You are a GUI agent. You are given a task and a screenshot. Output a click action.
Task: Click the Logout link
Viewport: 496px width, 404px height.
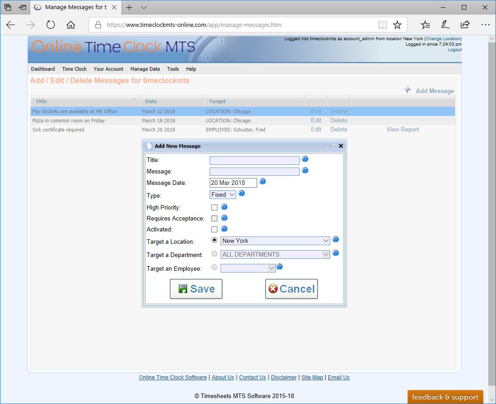[454, 50]
